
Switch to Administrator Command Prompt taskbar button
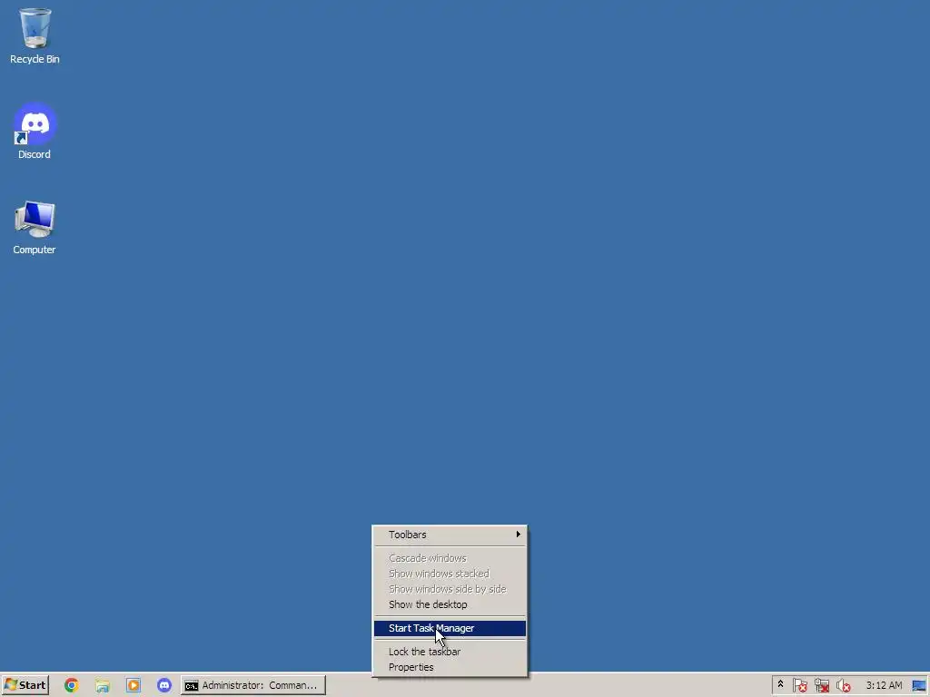(x=253, y=685)
